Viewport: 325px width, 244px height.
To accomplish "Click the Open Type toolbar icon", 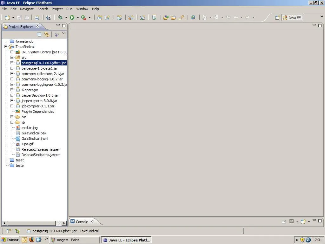I will click(x=166, y=18).
